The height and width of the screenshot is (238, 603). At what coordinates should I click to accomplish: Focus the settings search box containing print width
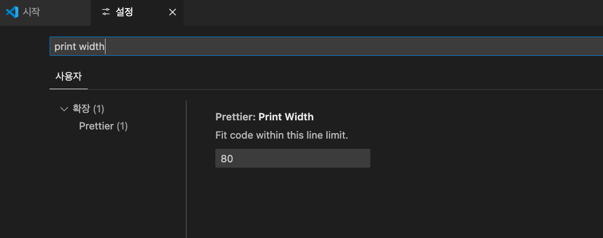(x=323, y=47)
